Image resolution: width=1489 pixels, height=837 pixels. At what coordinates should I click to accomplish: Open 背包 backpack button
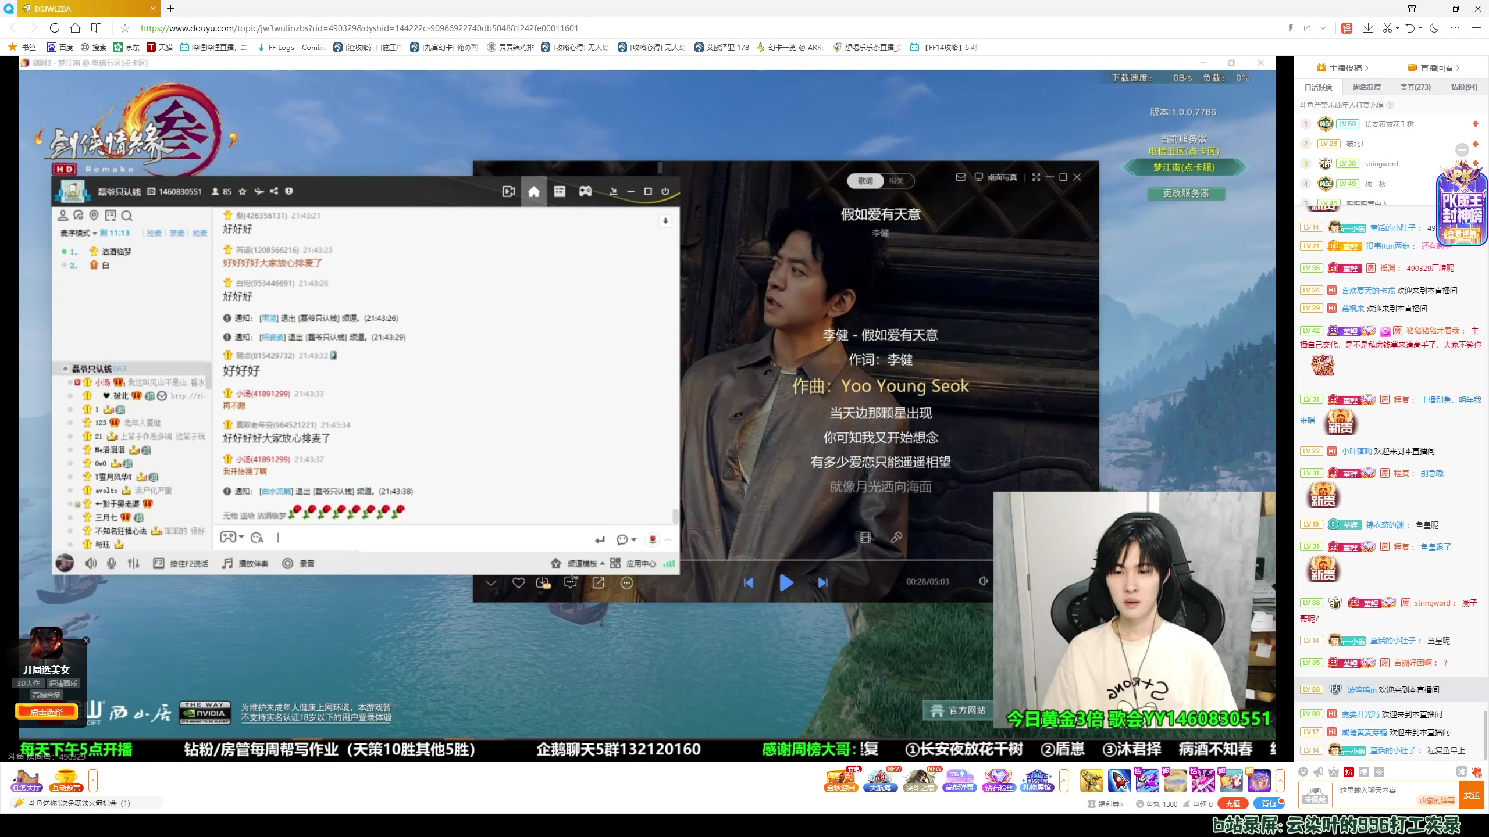coord(1269,804)
